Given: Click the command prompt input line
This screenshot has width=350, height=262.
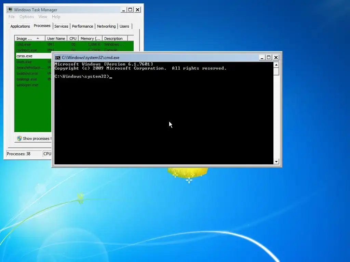Looking at the screenshot, I should [83, 76].
